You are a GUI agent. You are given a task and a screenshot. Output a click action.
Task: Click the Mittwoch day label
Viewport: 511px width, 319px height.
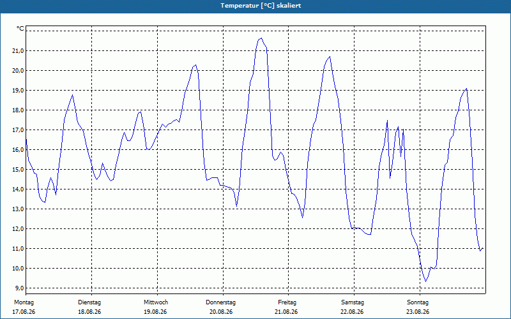156,302
